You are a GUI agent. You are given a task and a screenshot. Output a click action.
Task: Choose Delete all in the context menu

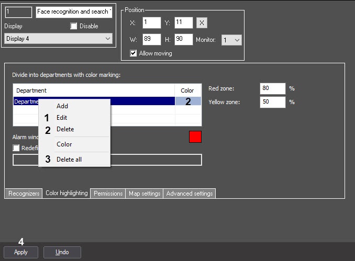click(69, 160)
